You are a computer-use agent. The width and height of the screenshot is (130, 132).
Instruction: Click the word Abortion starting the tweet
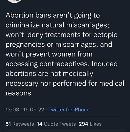click(x=19, y=15)
